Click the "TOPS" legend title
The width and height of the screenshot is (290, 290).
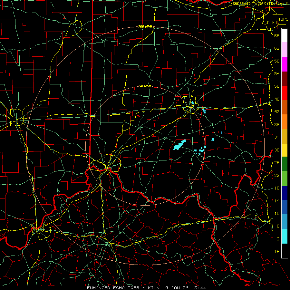pyautogui.click(x=283, y=19)
